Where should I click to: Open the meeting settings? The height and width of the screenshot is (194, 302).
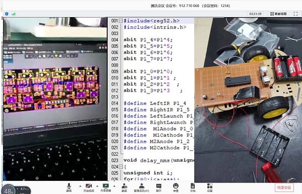210,187
